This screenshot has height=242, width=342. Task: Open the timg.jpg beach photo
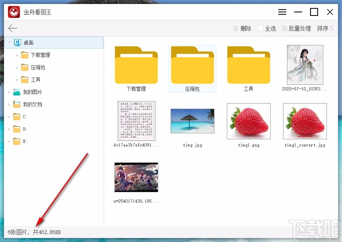pos(192,121)
